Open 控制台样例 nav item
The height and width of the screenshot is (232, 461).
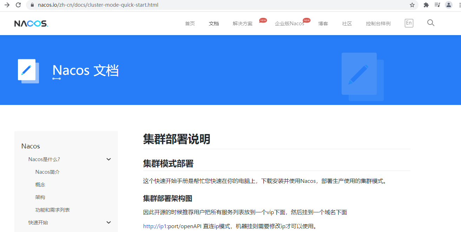pyautogui.click(x=378, y=24)
